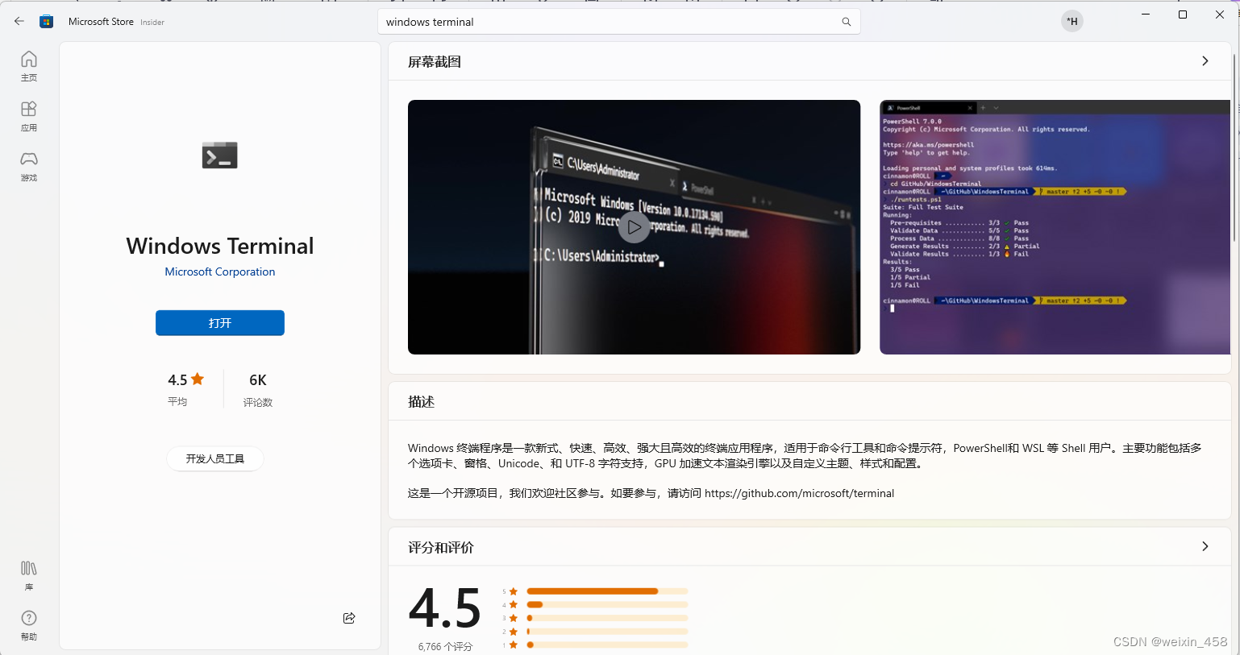Open the 库 (Library) sidebar icon
The height and width of the screenshot is (655, 1240).
28,574
